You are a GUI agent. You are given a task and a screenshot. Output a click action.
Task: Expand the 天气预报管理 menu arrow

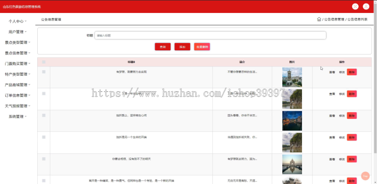29,106
